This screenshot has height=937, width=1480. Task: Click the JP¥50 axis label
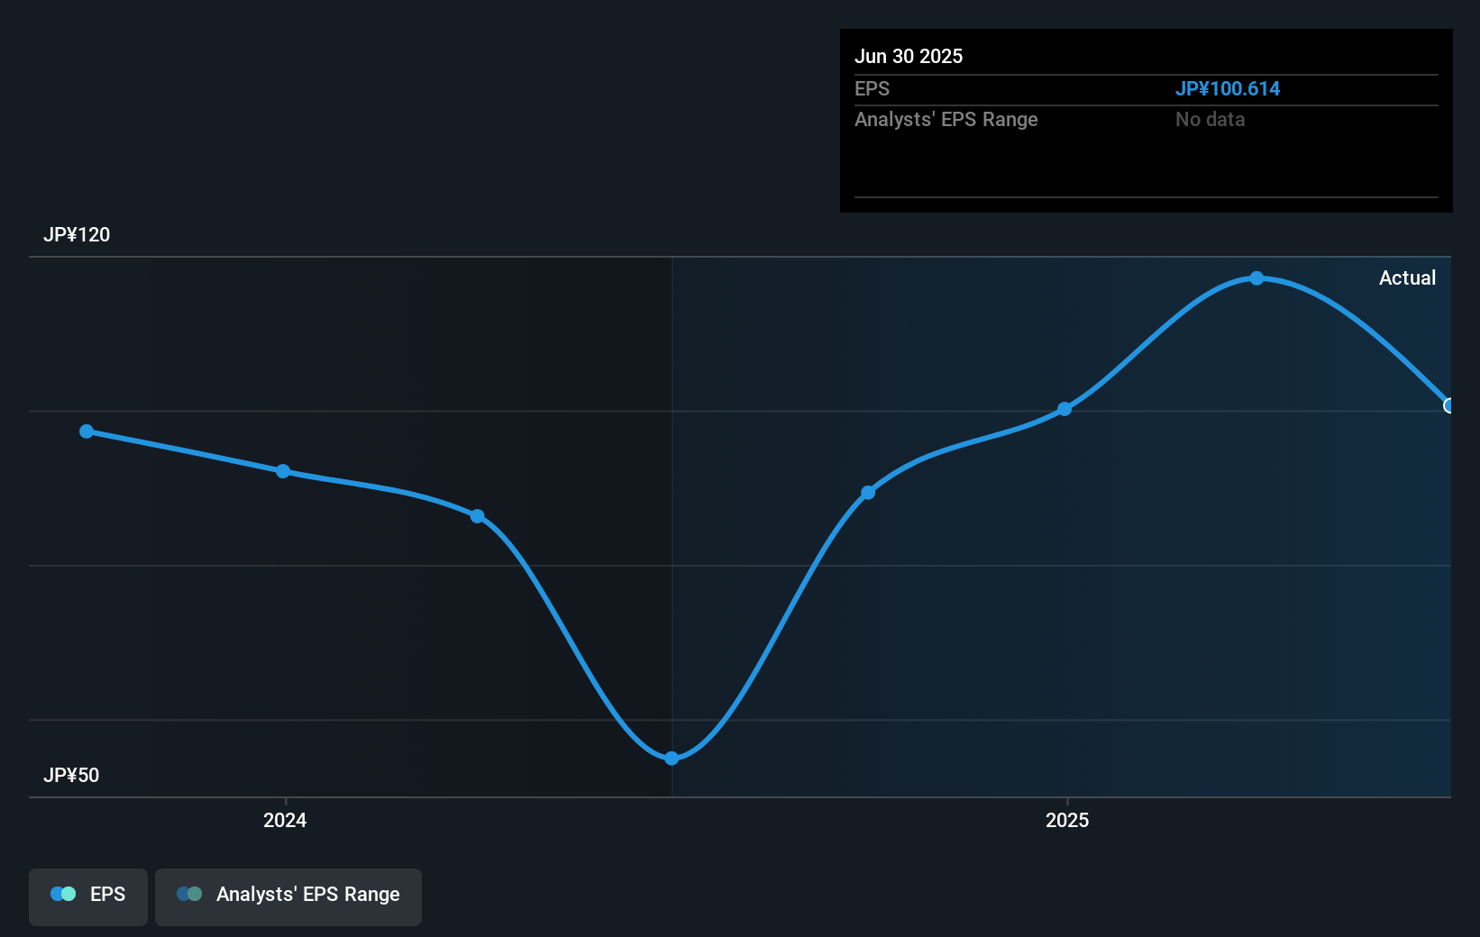point(72,775)
